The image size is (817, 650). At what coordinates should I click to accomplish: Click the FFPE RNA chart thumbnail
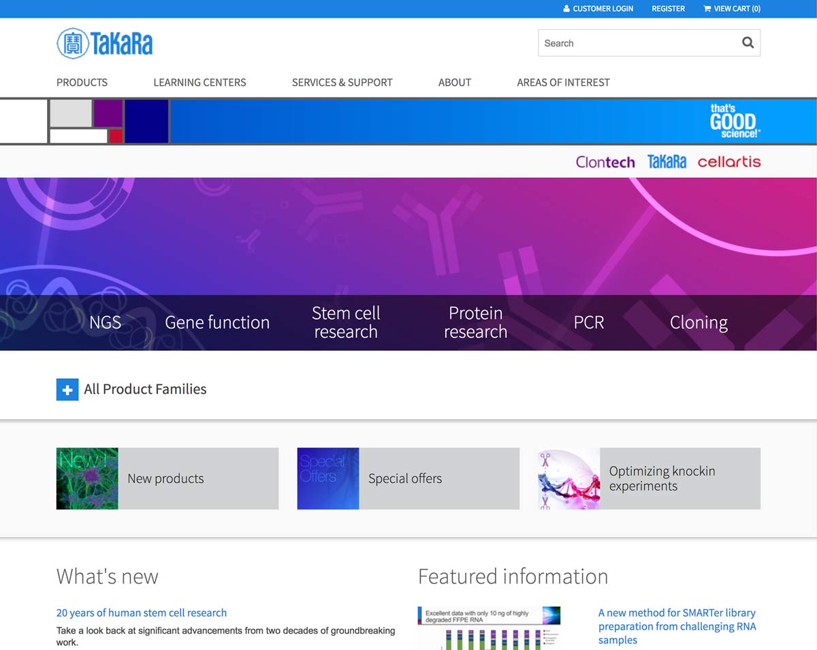coord(489,628)
